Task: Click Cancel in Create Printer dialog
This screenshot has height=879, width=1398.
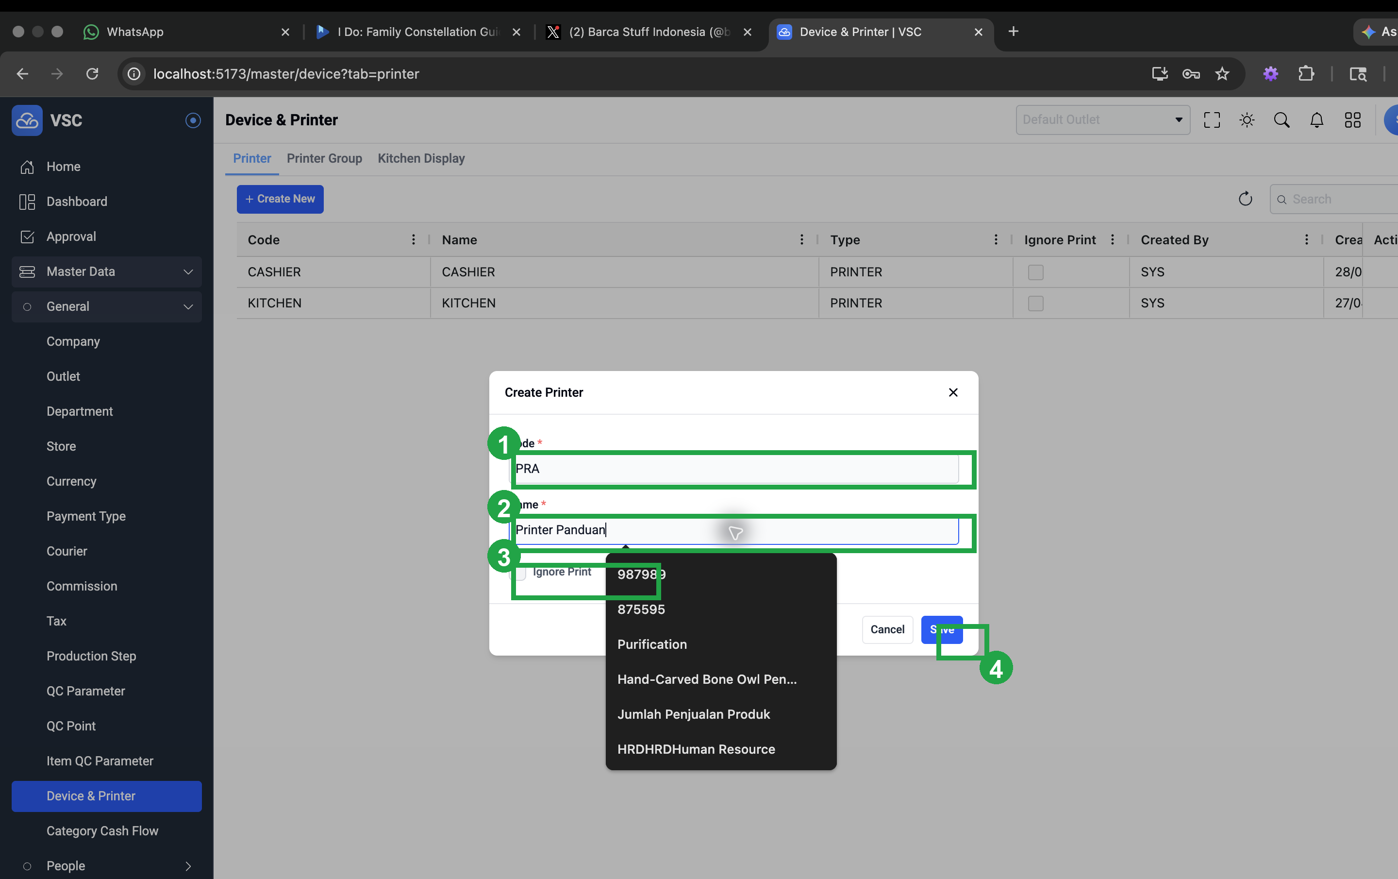Action: (887, 630)
